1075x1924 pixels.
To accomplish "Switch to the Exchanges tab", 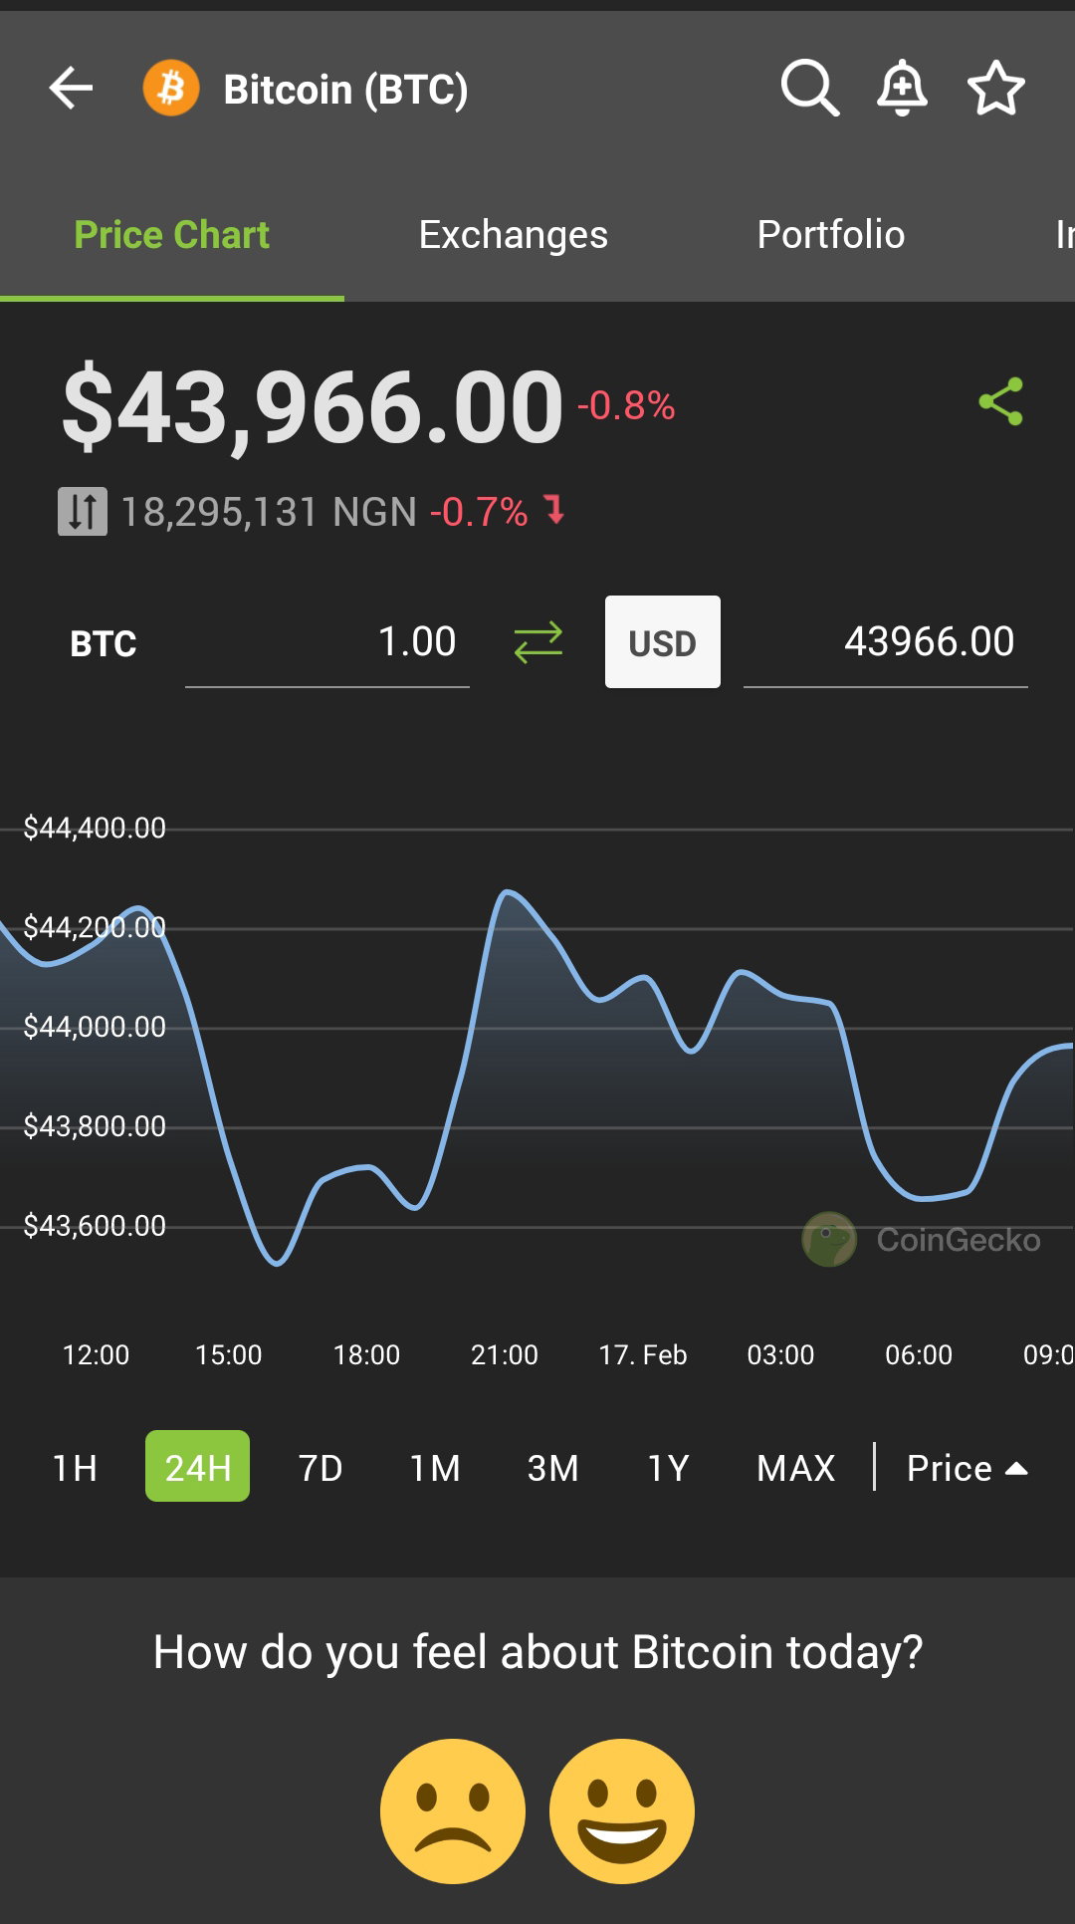I will (x=514, y=235).
